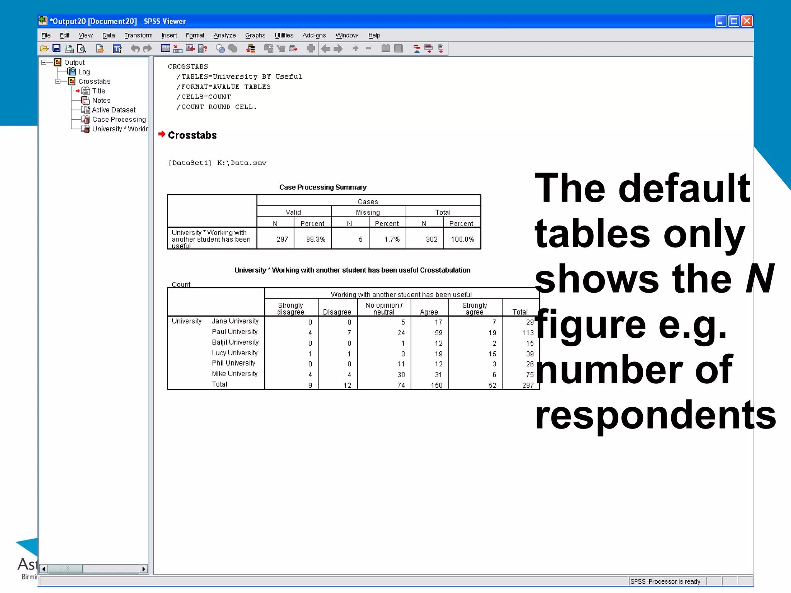Click the Go to Data grid icon

[x=165, y=49]
